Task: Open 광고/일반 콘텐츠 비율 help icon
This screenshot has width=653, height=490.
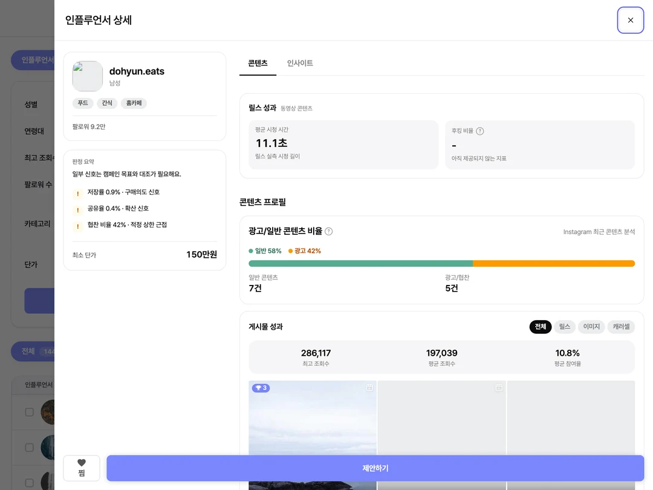Action: pyautogui.click(x=328, y=231)
